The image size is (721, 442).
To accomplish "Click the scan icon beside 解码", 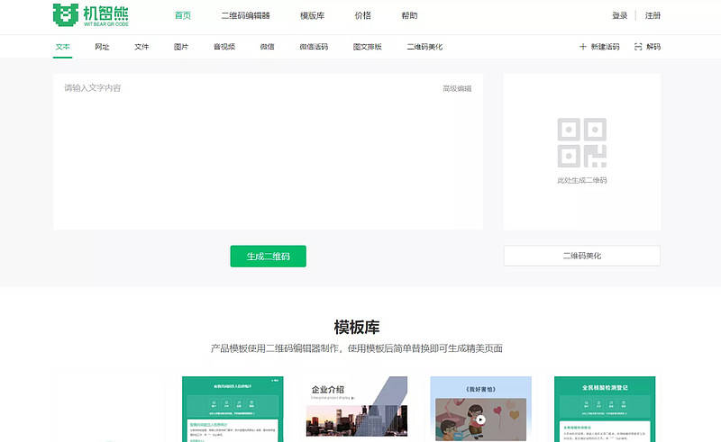I will pyautogui.click(x=638, y=47).
